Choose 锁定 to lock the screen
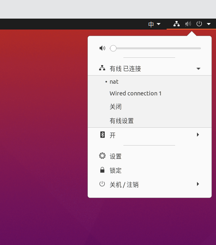 150,170
